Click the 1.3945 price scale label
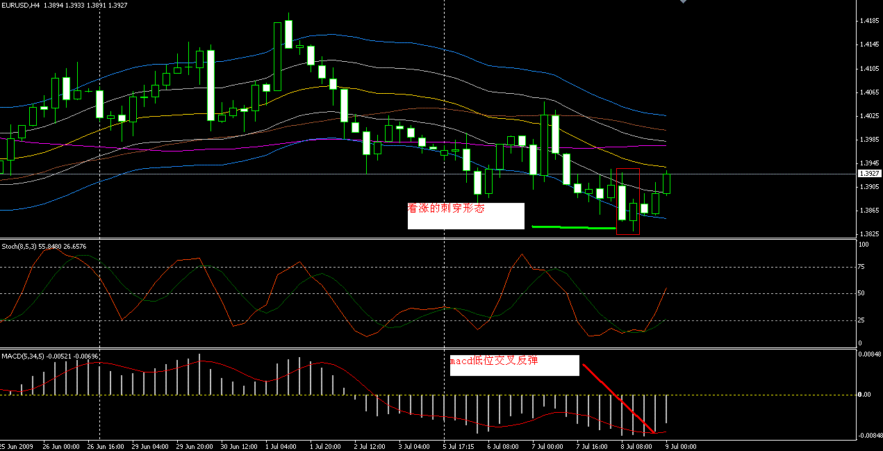The image size is (883, 451). [868, 163]
